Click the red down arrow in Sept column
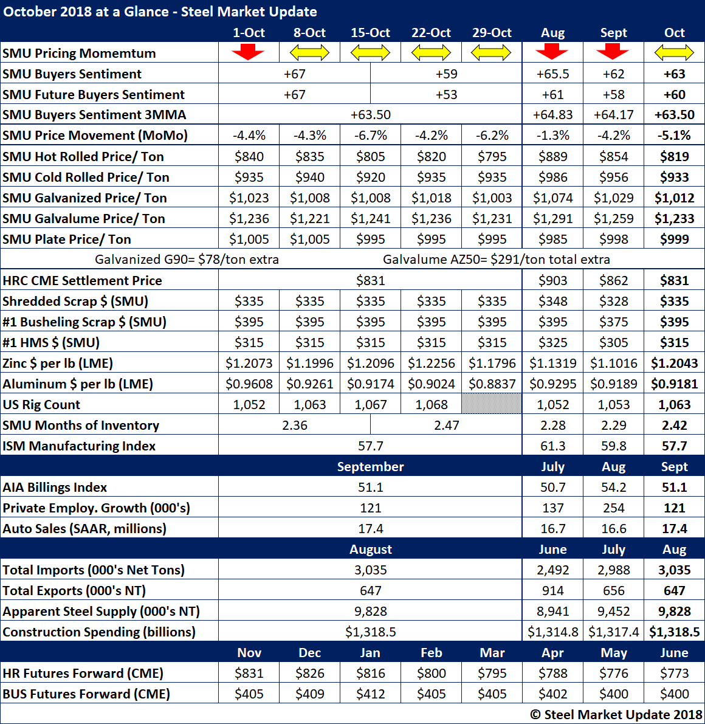705x724 pixels. point(613,52)
